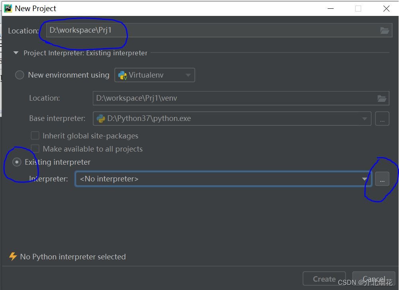Image resolution: width=399 pixels, height=290 pixels.
Task: Click venv Location field D:\workspace\Prj1\venv
Action: point(241,98)
